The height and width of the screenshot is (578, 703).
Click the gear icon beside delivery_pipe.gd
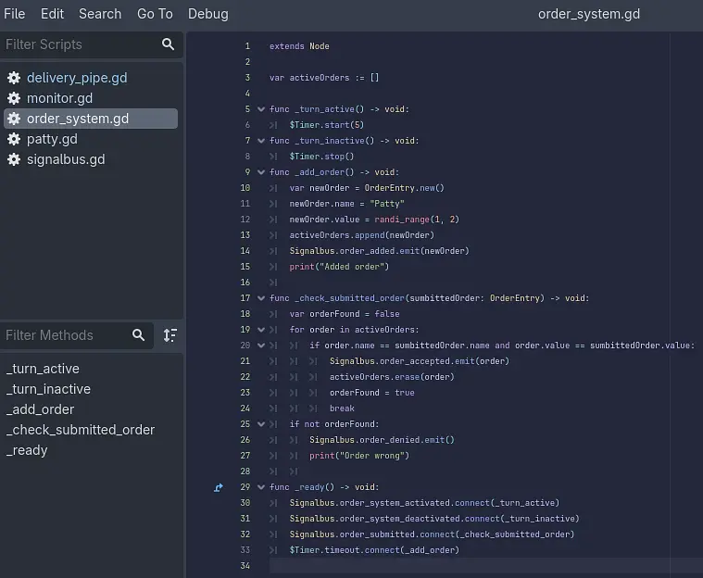pyautogui.click(x=14, y=78)
